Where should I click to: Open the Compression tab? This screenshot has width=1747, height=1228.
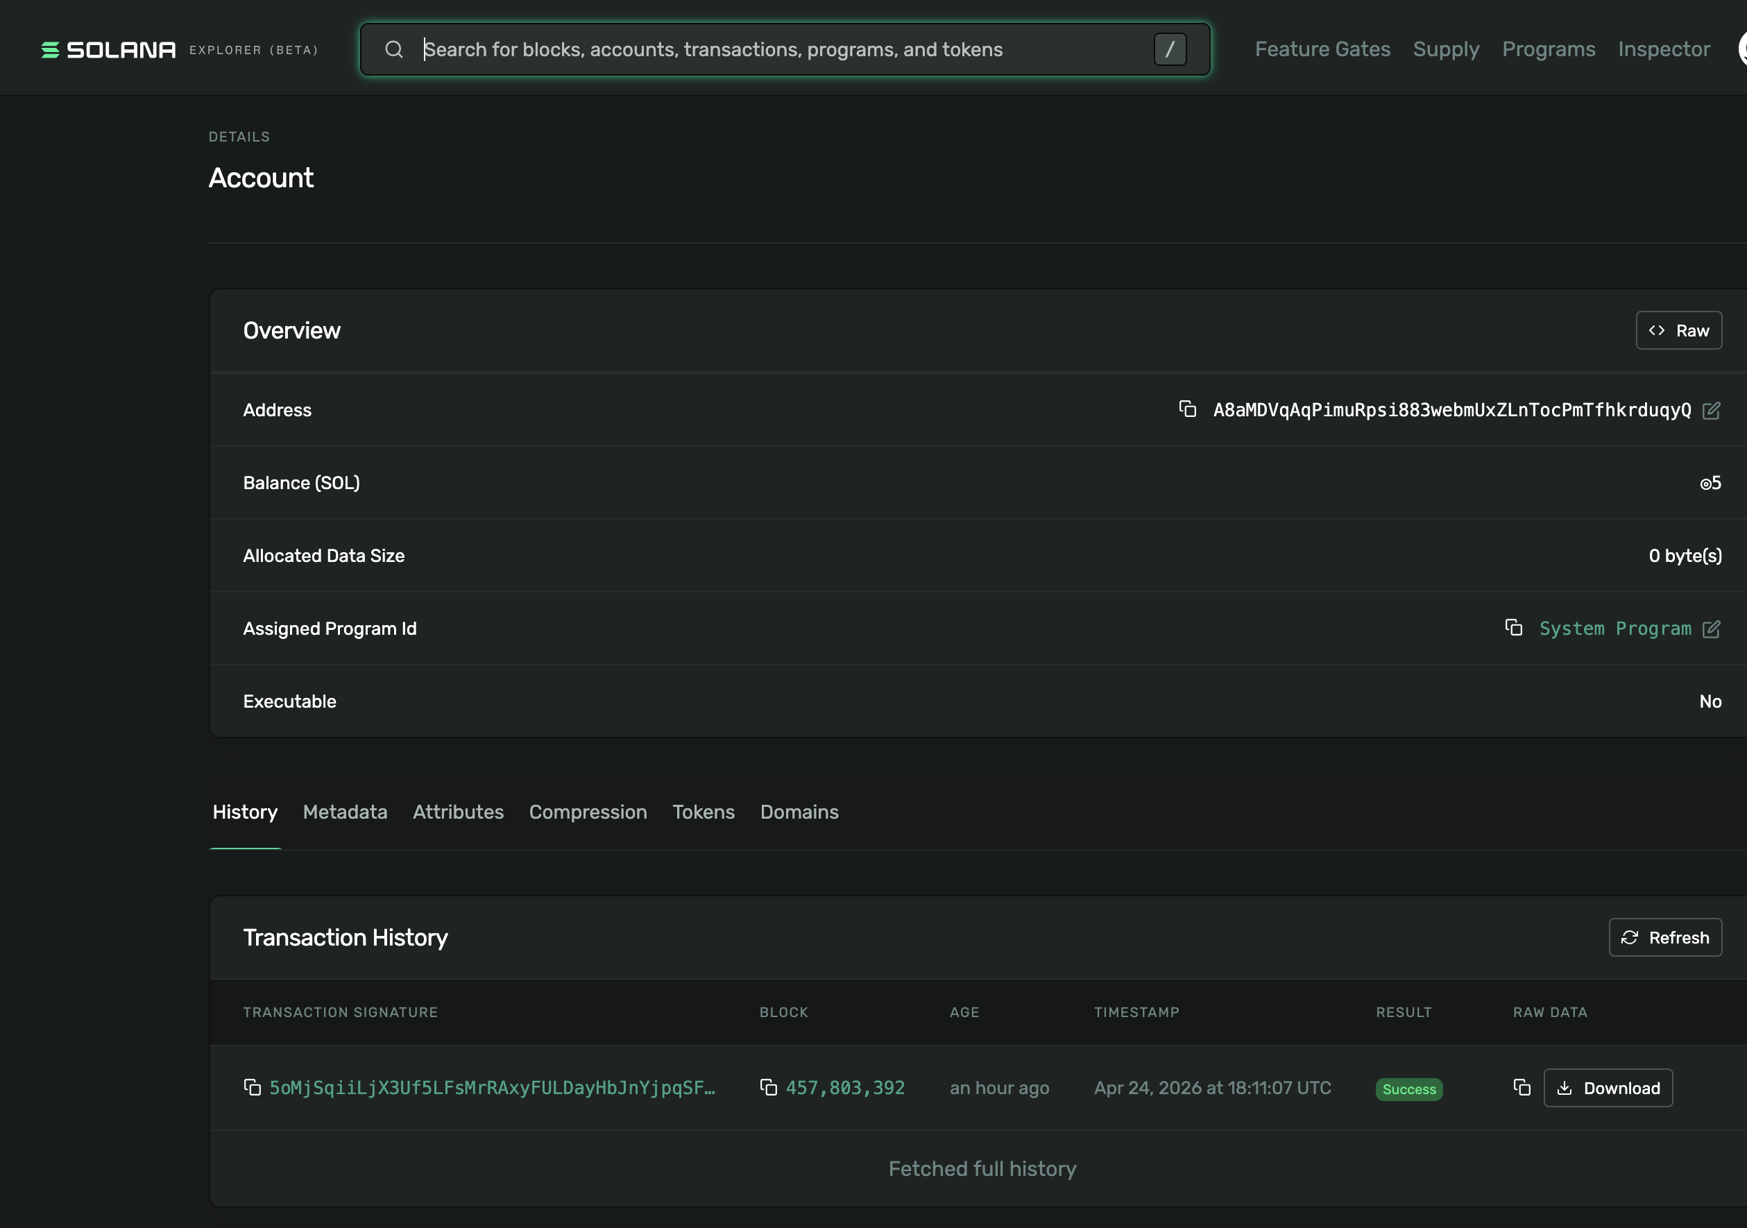click(588, 812)
